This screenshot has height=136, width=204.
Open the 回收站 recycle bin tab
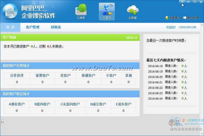click(56, 27)
